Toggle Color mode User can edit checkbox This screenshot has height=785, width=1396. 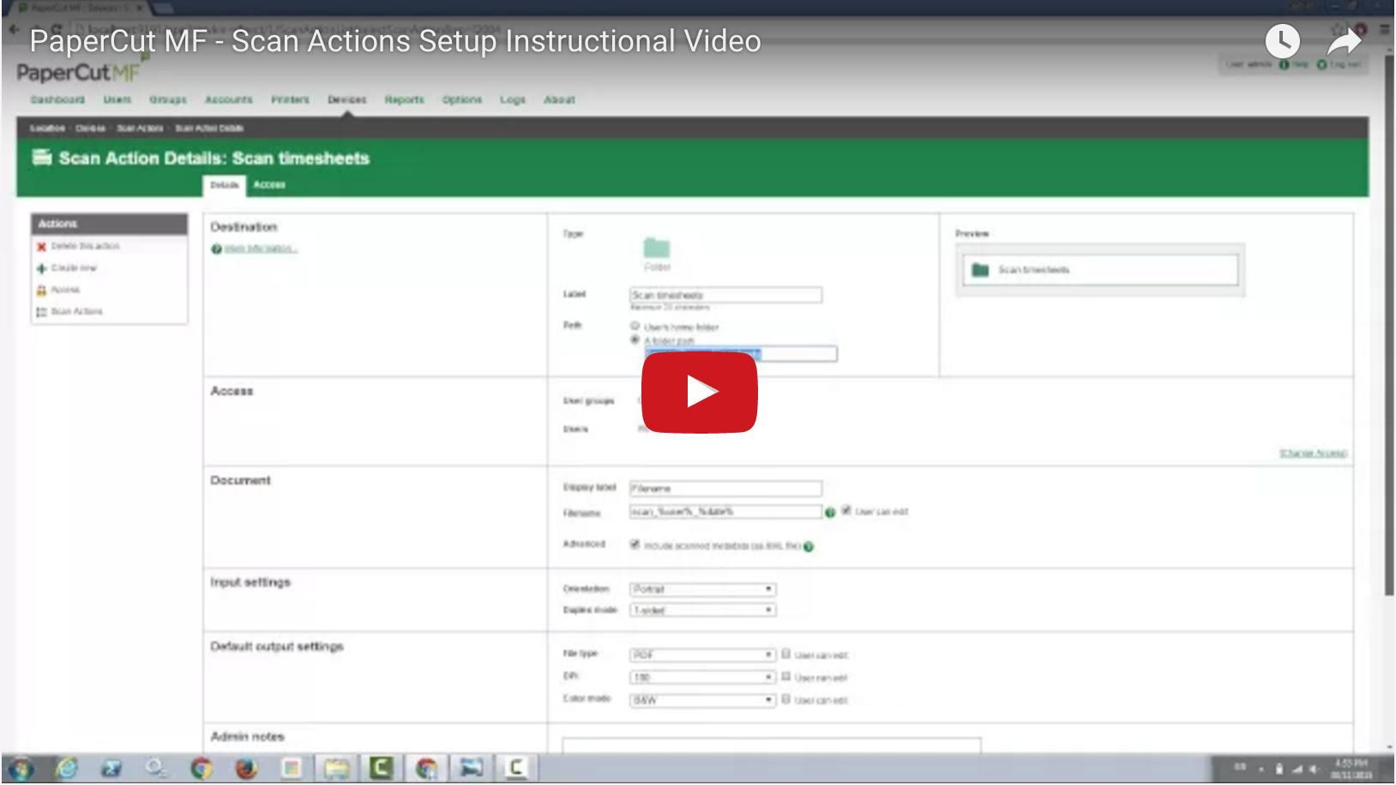click(785, 699)
